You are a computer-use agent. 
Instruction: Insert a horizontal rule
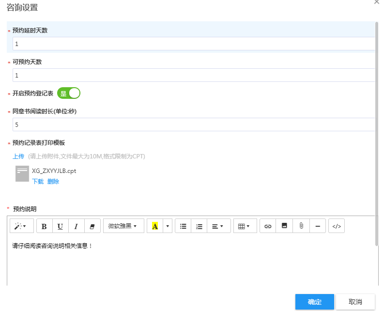point(318,226)
